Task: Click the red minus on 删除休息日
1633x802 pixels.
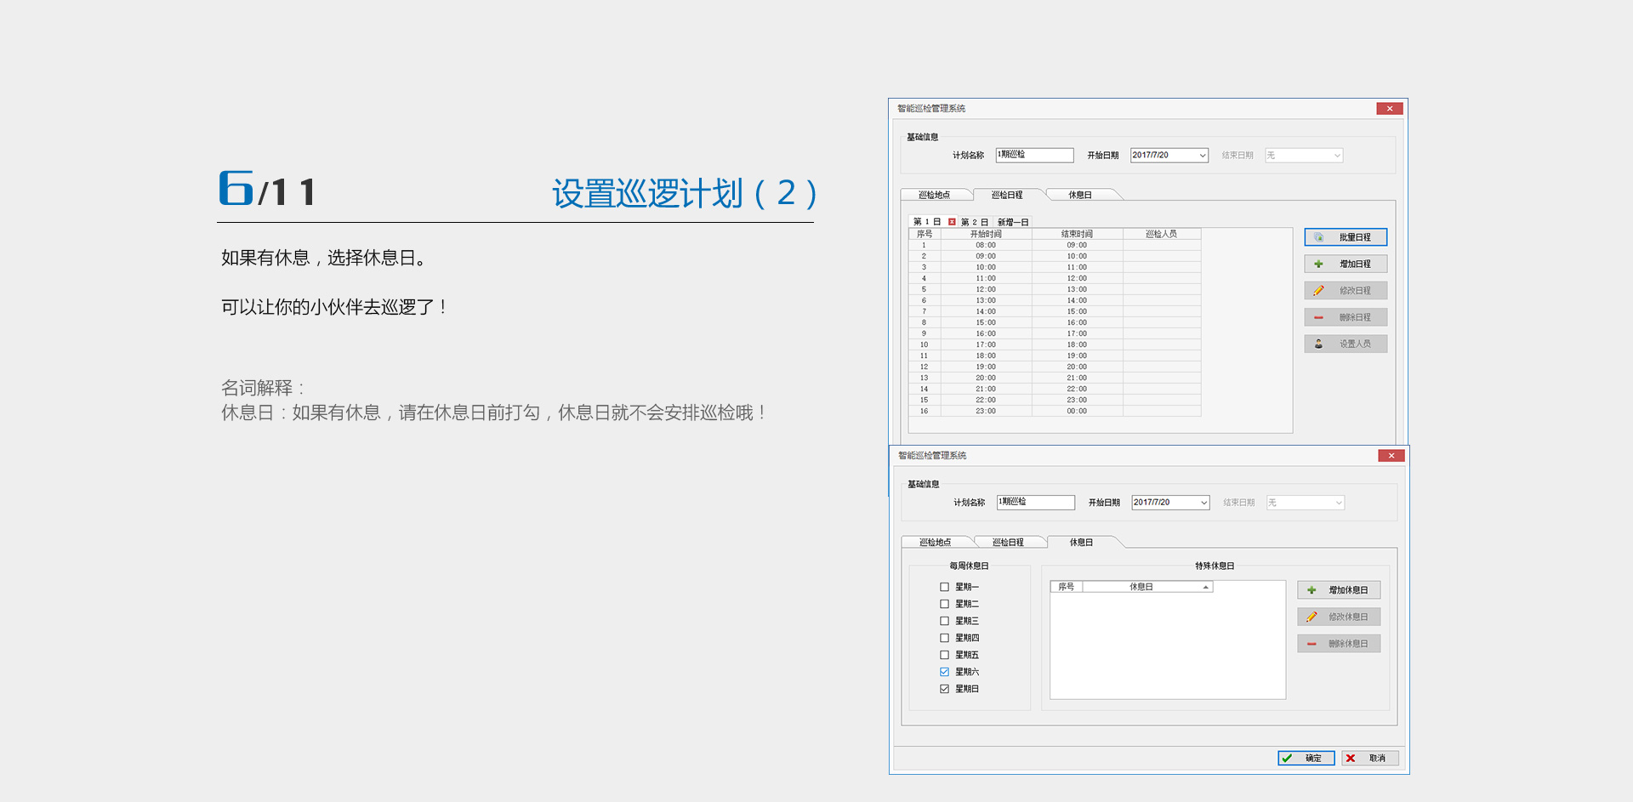Action: pyautogui.click(x=1312, y=644)
